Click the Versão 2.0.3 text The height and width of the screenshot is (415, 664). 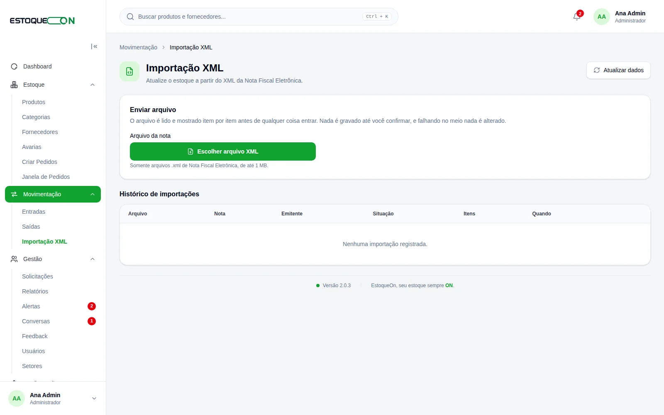point(337,286)
